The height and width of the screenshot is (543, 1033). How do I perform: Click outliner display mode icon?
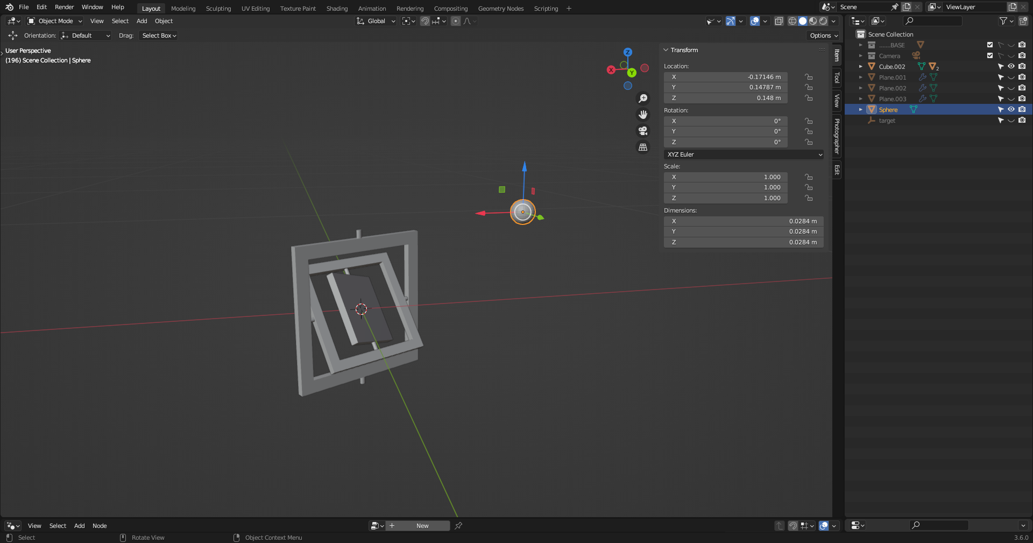(x=878, y=21)
